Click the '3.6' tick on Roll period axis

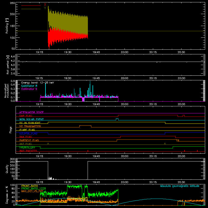coord(13,73)
